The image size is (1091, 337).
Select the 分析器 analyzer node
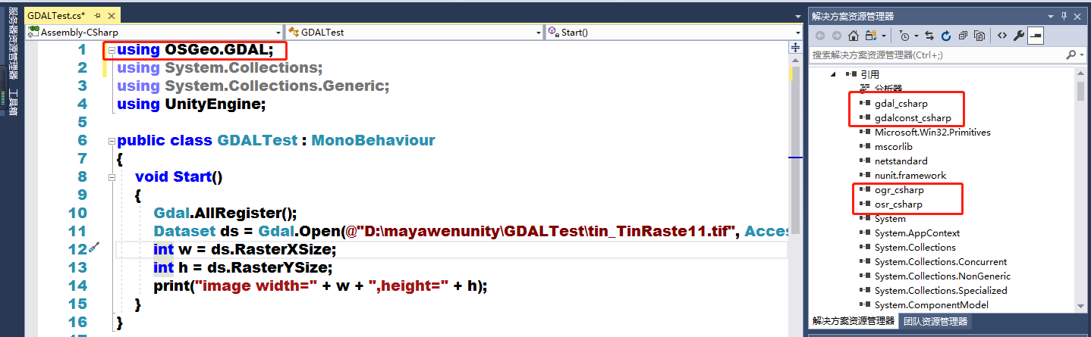click(x=888, y=89)
